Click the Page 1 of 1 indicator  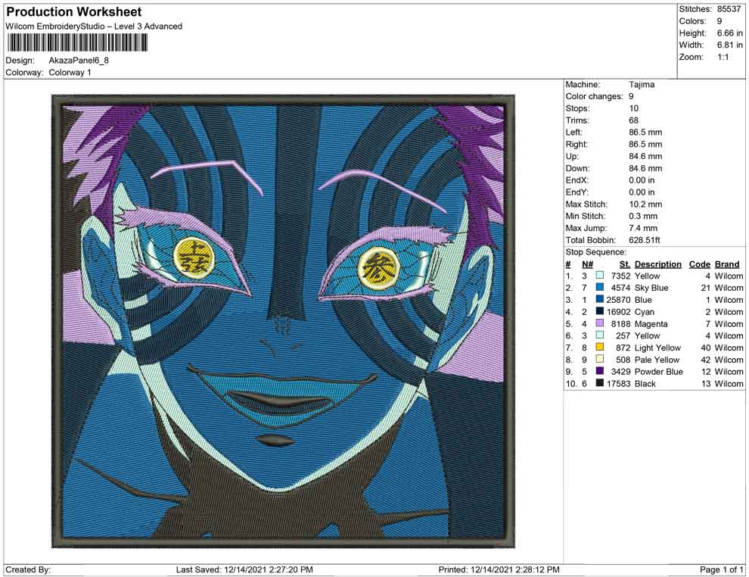(721, 569)
